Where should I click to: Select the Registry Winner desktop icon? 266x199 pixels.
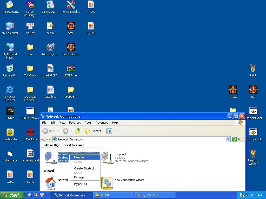pyautogui.click(x=253, y=157)
